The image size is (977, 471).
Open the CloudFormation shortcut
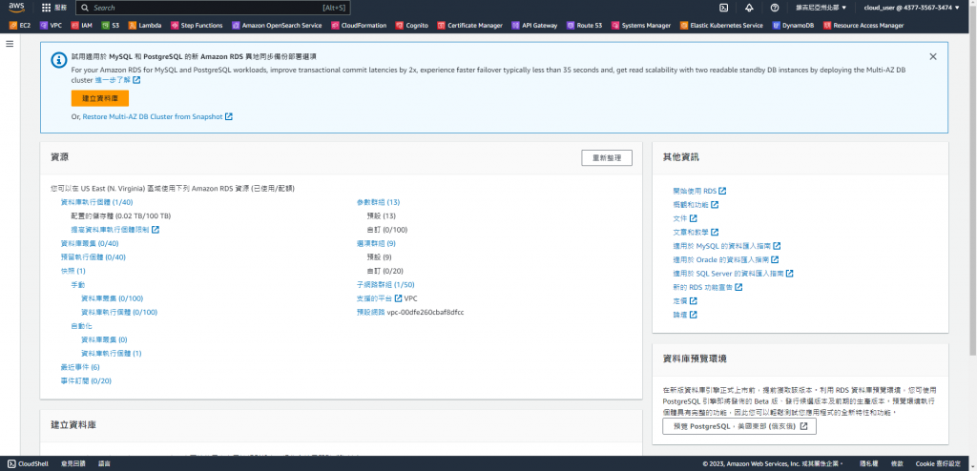coord(359,26)
